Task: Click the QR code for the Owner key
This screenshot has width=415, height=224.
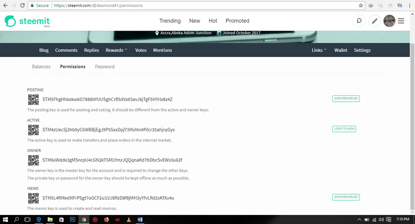Action: 33,160
